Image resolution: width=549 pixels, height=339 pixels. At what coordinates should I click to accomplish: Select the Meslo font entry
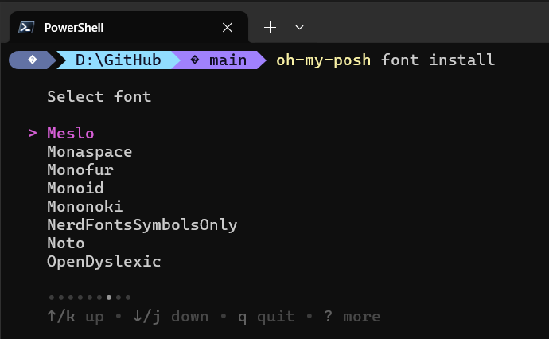coord(71,134)
